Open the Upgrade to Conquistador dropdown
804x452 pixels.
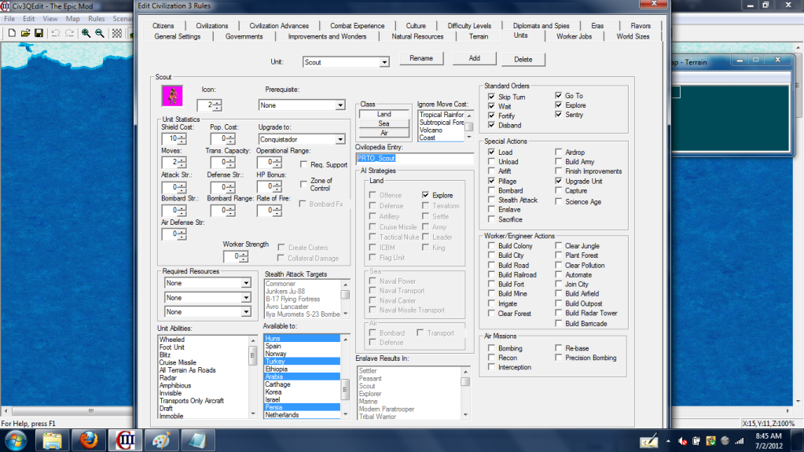(x=340, y=139)
